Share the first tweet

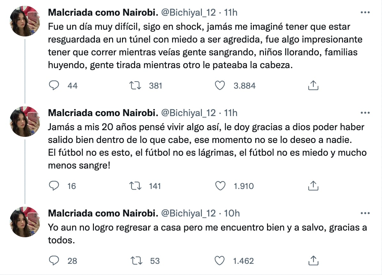[313, 85]
